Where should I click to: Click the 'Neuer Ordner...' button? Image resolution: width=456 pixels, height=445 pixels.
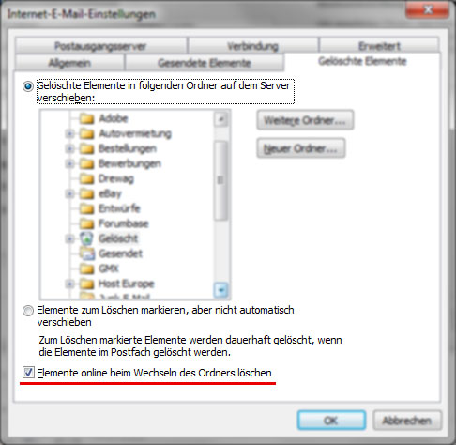coord(301,148)
